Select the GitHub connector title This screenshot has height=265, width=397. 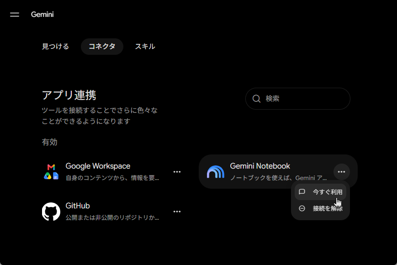[x=78, y=206]
